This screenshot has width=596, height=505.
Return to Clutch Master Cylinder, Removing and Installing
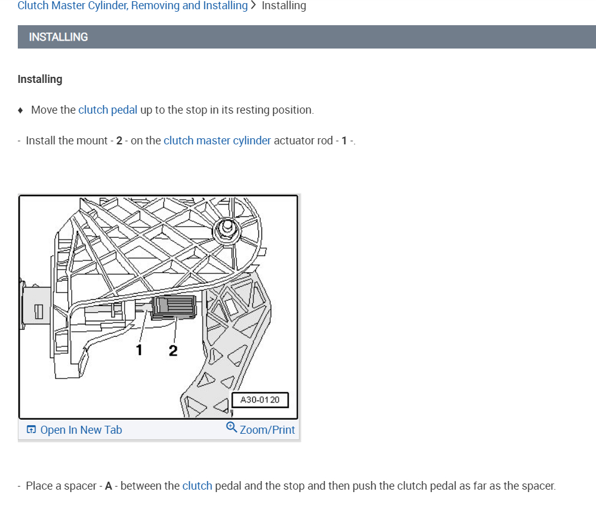pos(134,6)
